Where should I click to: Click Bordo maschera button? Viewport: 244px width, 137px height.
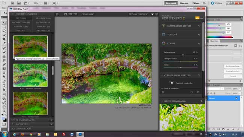233,66
